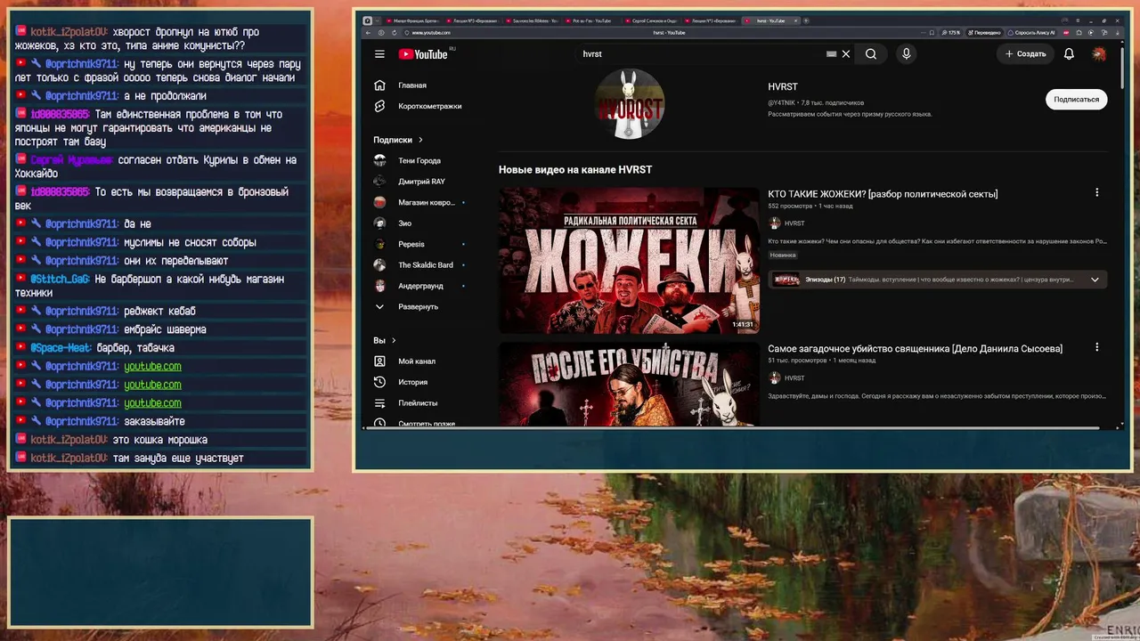
Task: Open the КТО ТАКИЕ ЖОЖЕКИ? video title
Action: (883, 194)
